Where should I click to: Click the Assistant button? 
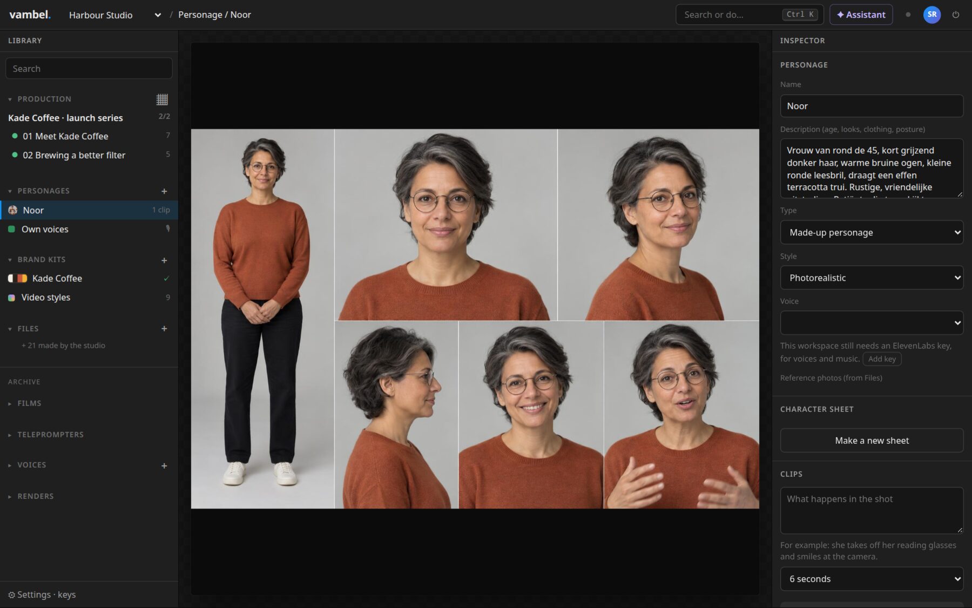(x=861, y=15)
